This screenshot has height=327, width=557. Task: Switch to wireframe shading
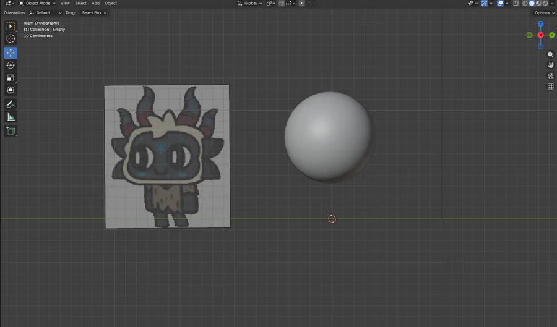(x=525, y=3)
